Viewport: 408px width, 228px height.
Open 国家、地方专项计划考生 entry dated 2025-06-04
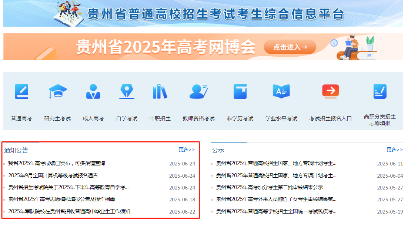276,176
